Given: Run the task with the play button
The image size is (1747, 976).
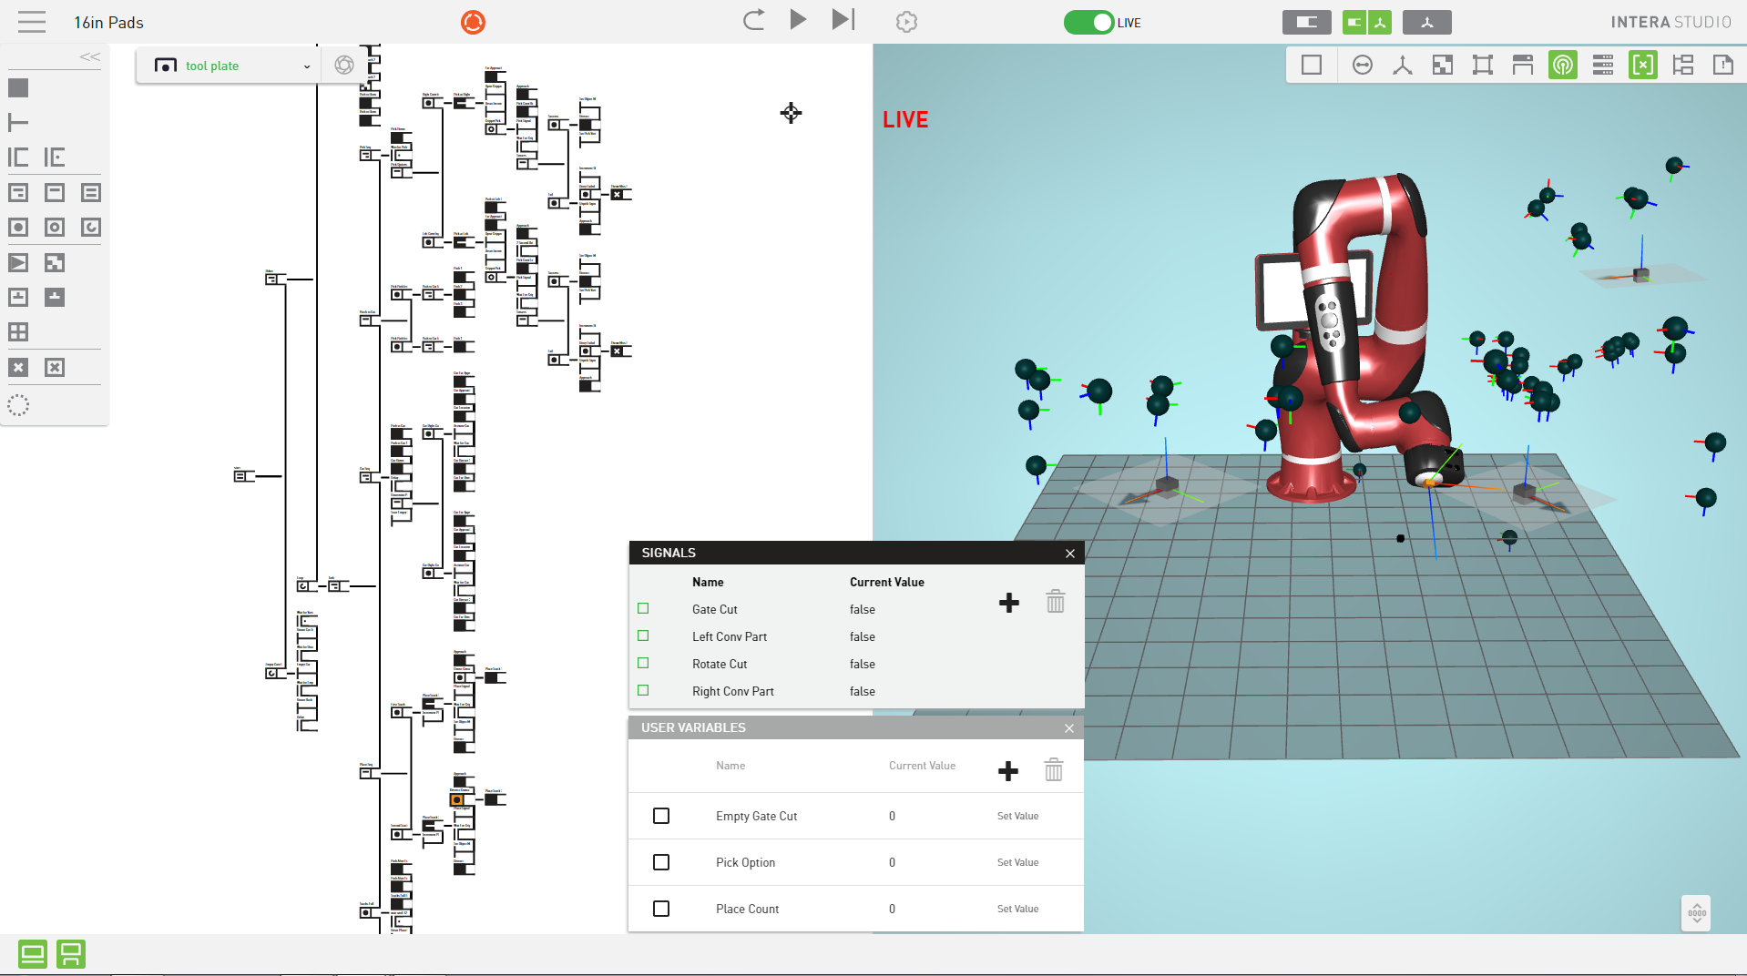Looking at the screenshot, I should pyautogui.click(x=798, y=19).
